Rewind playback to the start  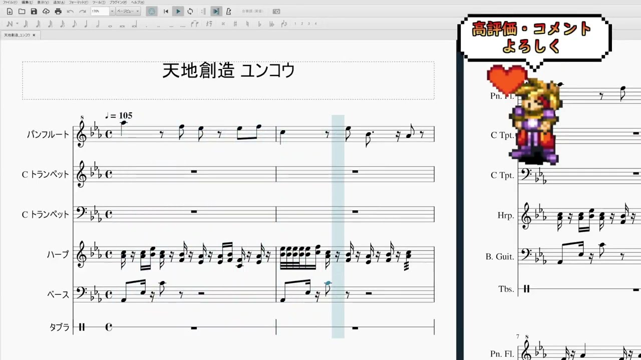tap(166, 11)
